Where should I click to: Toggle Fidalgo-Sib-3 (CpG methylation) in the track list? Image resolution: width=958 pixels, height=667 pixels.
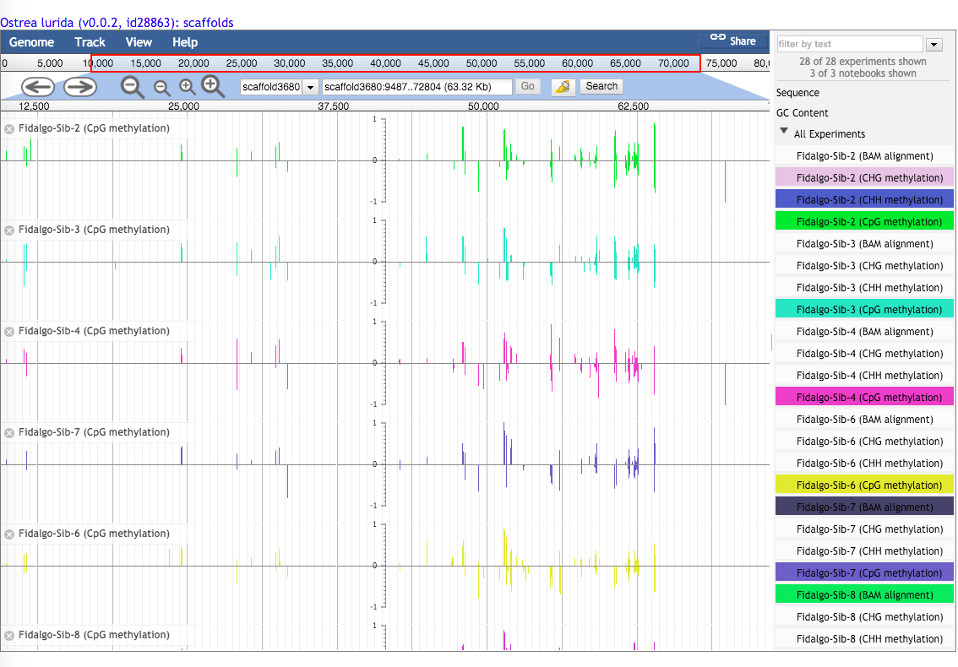pos(864,310)
